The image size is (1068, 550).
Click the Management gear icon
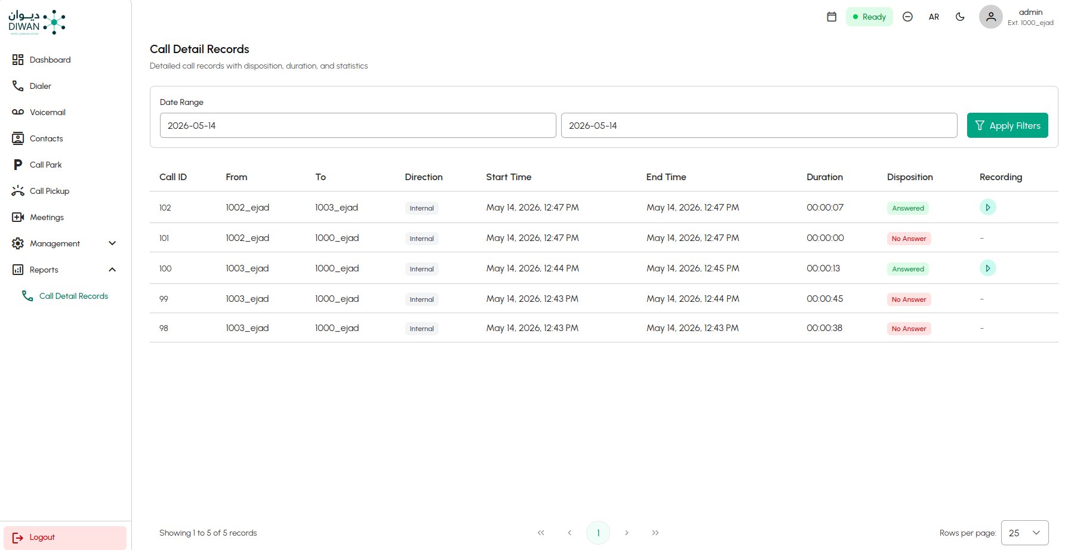tap(18, 243)
